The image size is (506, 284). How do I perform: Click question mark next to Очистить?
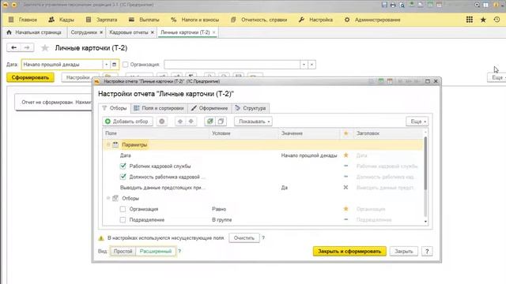(x=263, y=238)
